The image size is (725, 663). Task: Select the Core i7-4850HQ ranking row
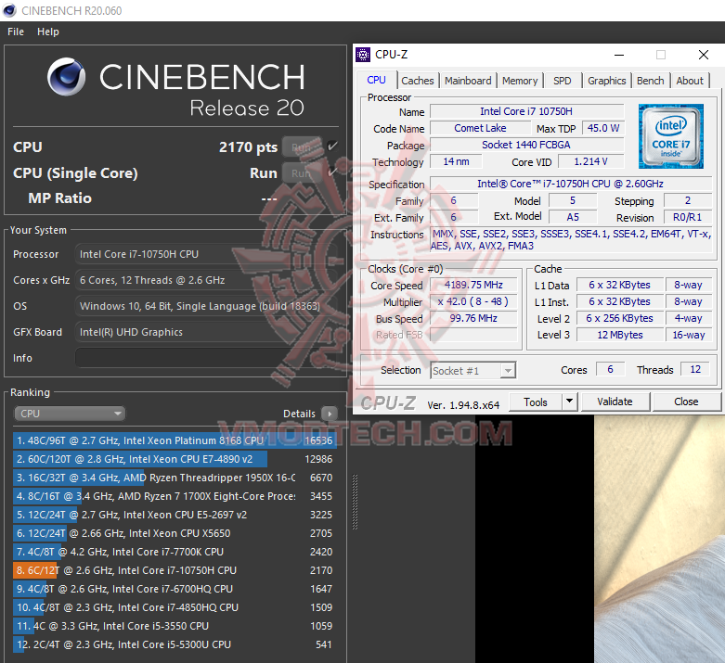175,607
